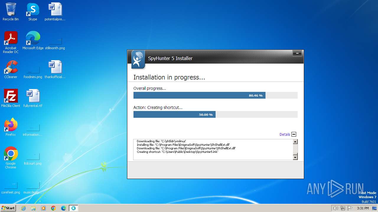Image resolution: width=378 pixels, height=212 pixels.
Task: Click the volume speaker tray icon
Action: pos(335,208)
